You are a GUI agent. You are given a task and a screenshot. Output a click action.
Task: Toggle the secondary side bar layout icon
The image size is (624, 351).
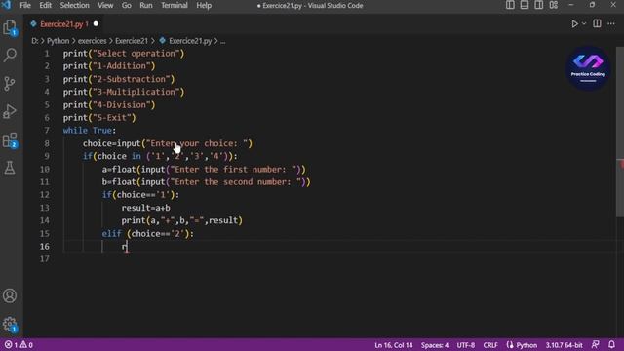539,5
